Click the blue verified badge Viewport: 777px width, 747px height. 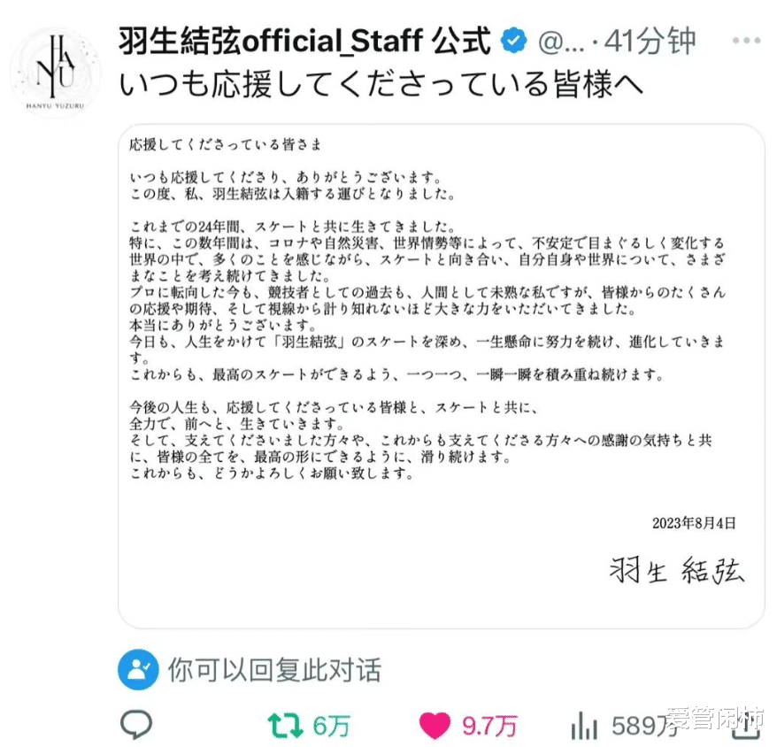(513, 41)
